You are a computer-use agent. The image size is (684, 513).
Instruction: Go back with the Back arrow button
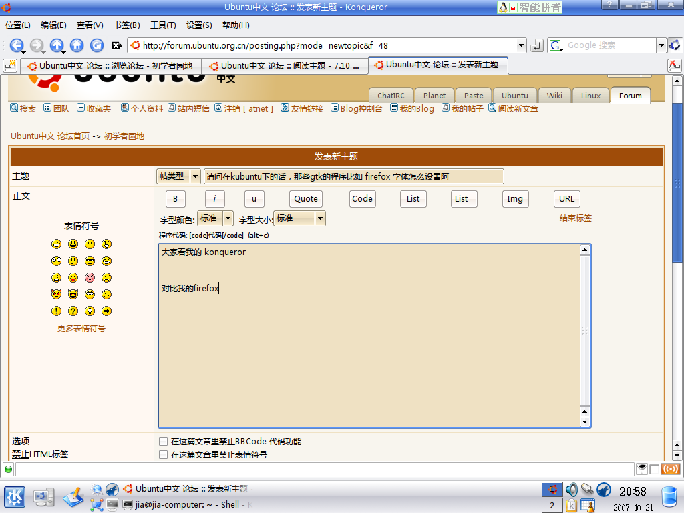coord(17,45)
